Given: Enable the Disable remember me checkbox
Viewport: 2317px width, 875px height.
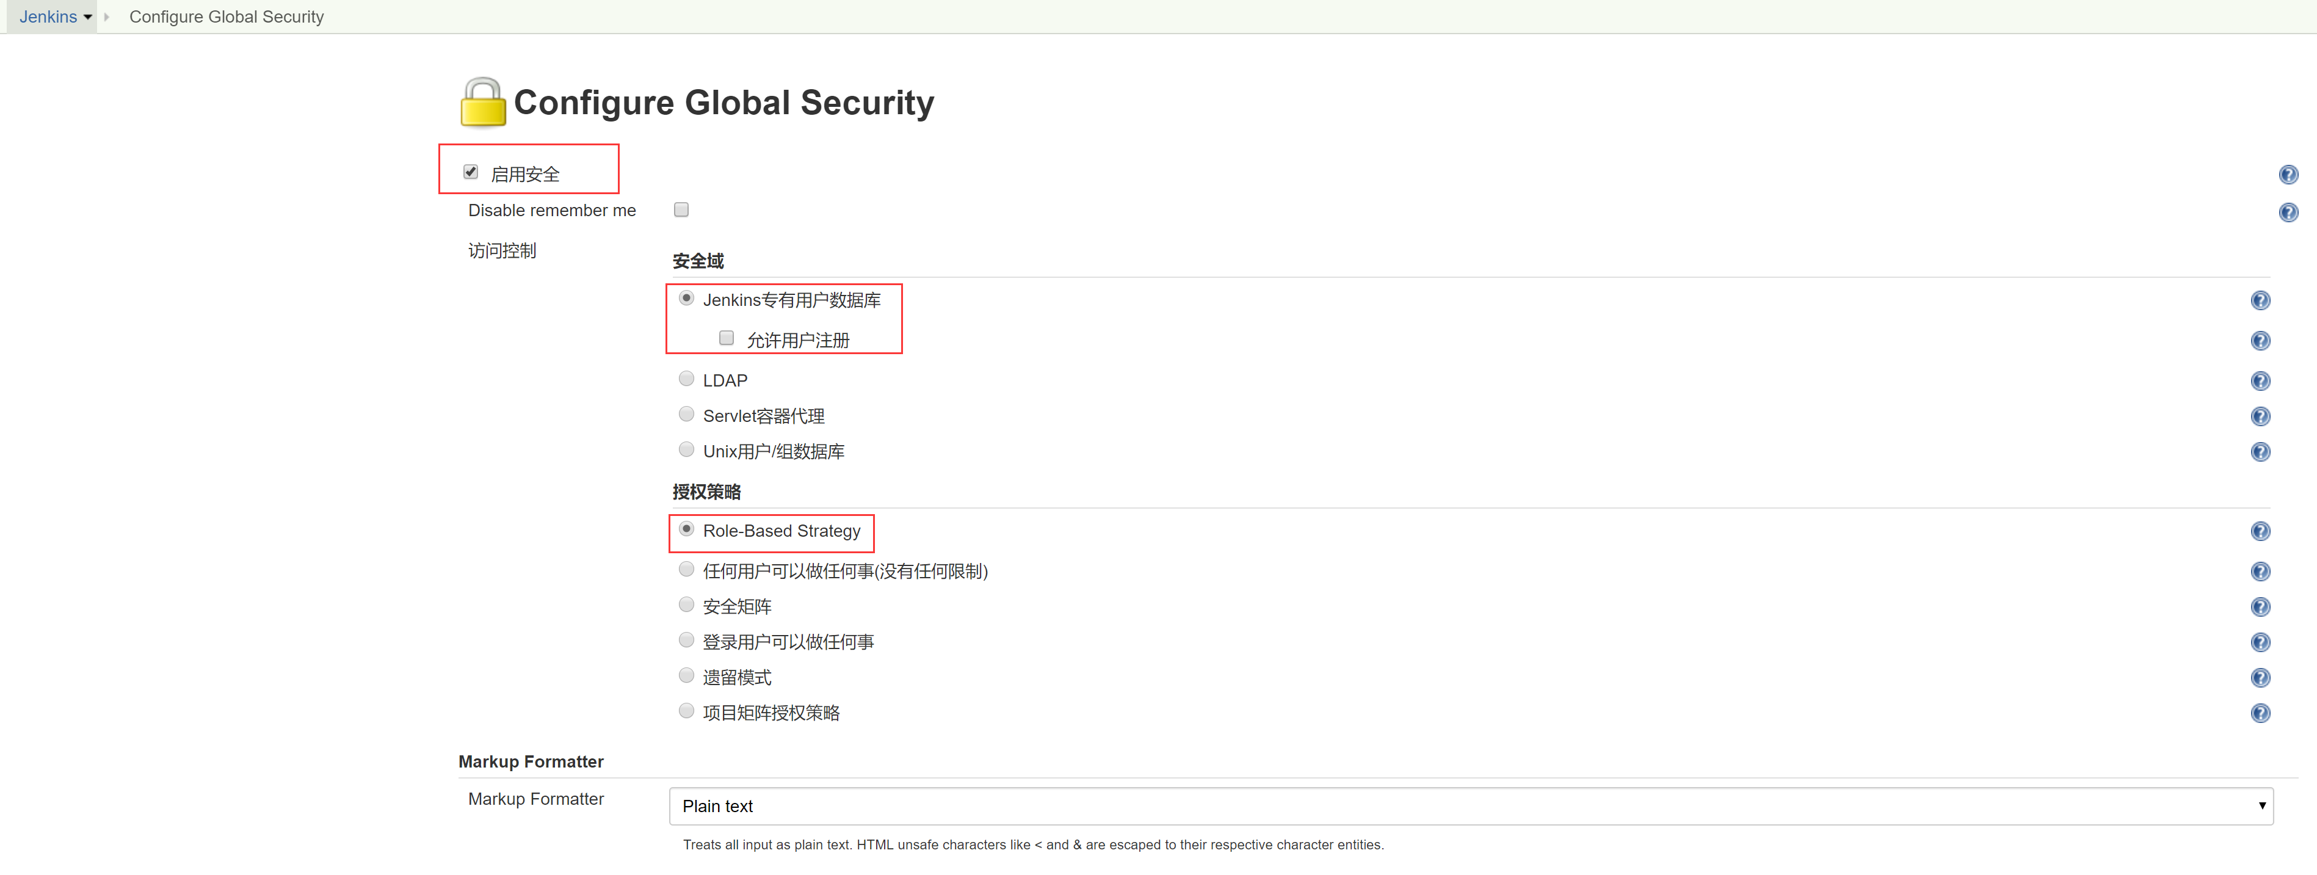Looking at the screenshot, I should pyautogui.click(x=681, y=209).
